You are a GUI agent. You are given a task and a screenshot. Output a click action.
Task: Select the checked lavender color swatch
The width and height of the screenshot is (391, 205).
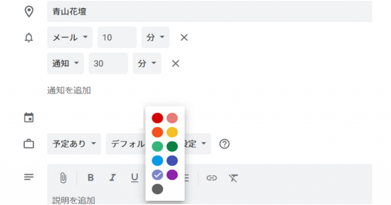157,175
